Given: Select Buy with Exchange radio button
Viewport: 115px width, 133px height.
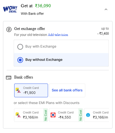Looking at the screenshot, I should (x=20, y=47).
